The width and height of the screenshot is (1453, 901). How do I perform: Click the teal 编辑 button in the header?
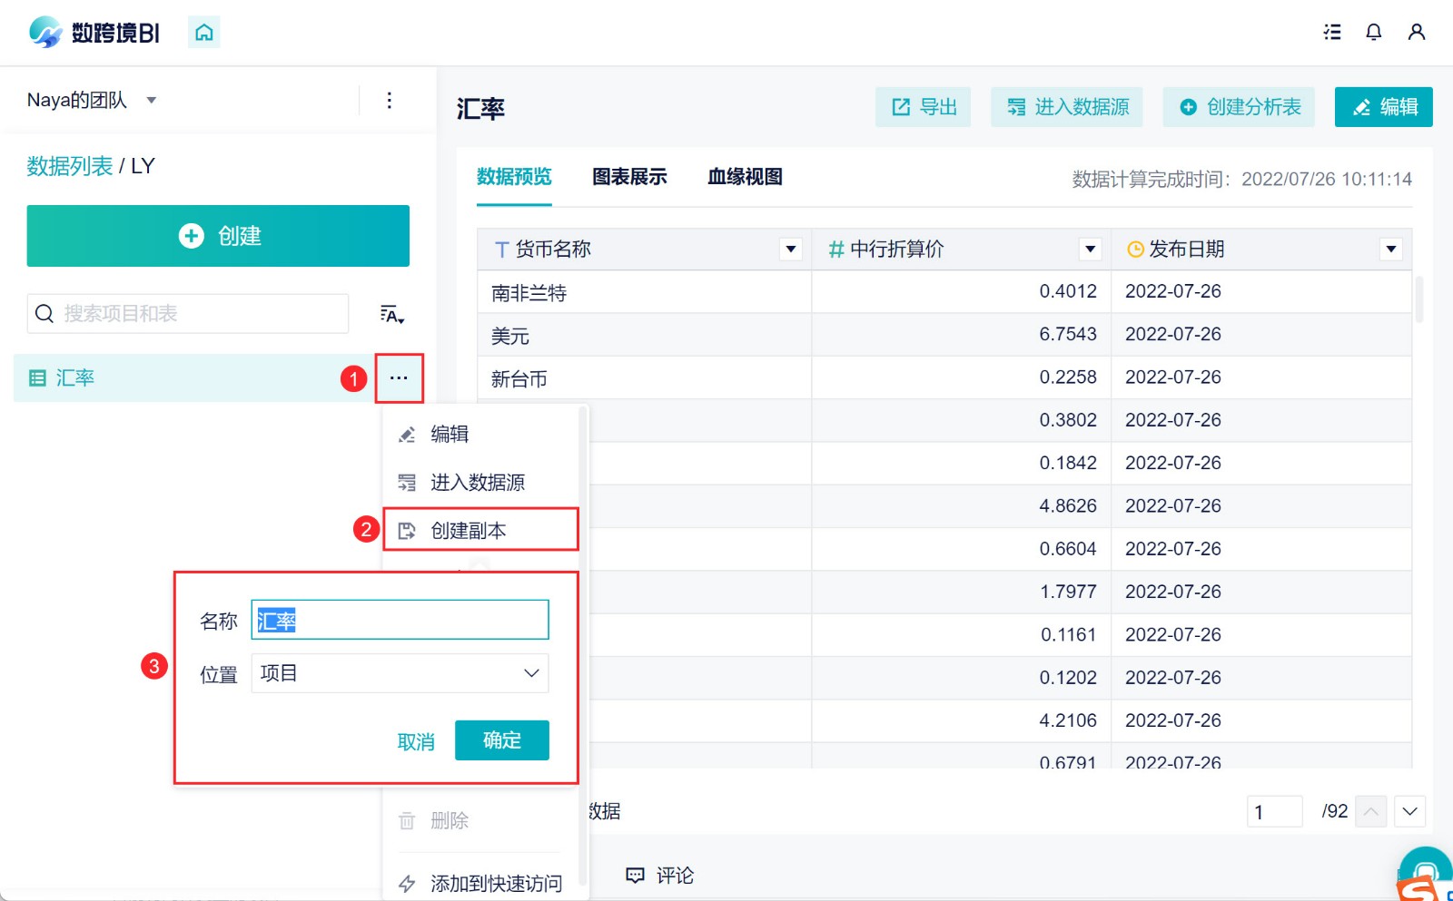click(x=1384, y=107)
